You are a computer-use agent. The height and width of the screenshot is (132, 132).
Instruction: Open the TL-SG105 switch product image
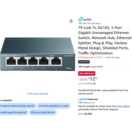(38, 54)
